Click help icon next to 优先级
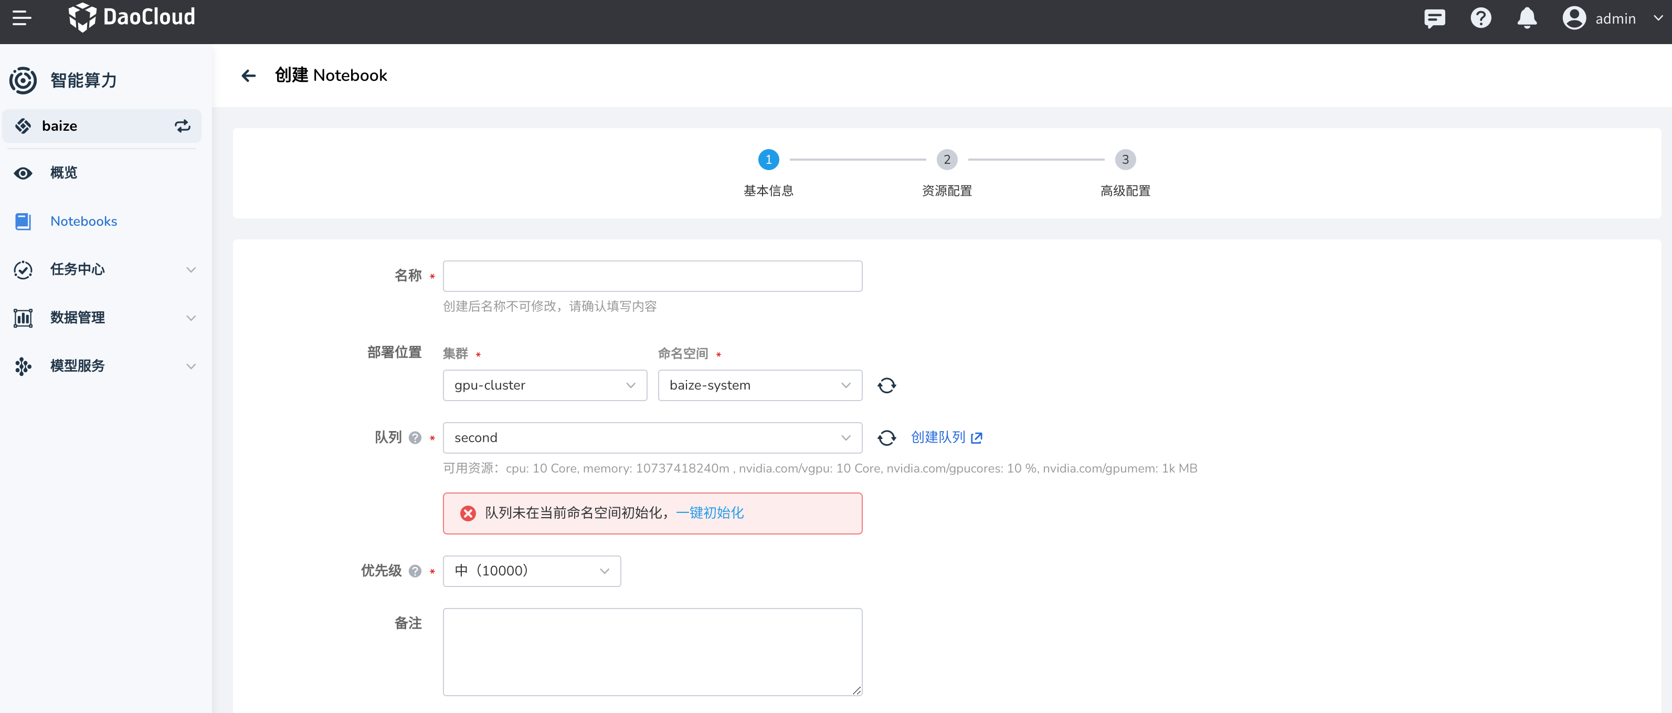 416,571
